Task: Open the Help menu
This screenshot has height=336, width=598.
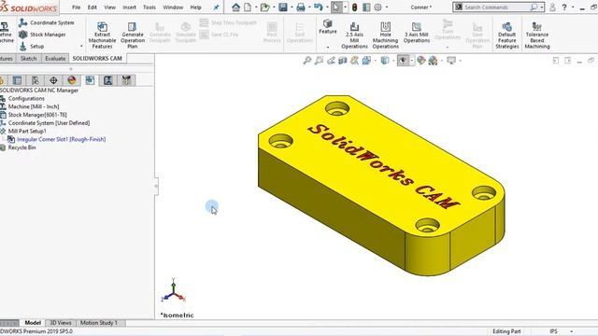Action: [x=195, y=7]
